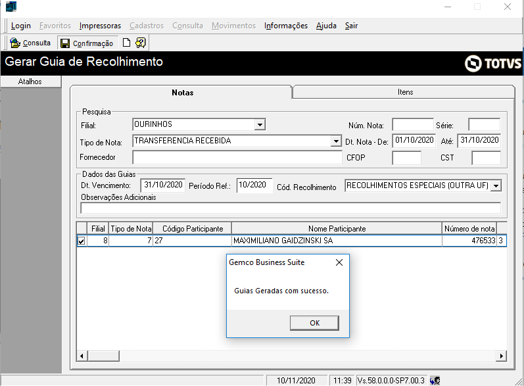Screen dimensions: 524x386
Task: Click the Filial combo box showing OURINHOS
Action: point(199,124)
